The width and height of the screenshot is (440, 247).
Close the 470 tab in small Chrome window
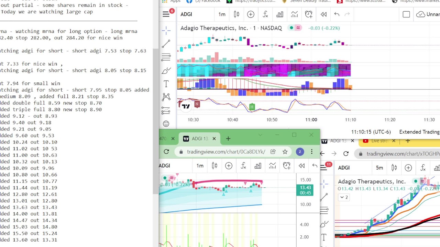pos(173,139)
